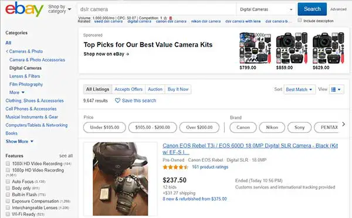Viewport: 352px width, 218px height.
Task: Click the $799.00 camera kit thumbnail
Action: (255, 48)
